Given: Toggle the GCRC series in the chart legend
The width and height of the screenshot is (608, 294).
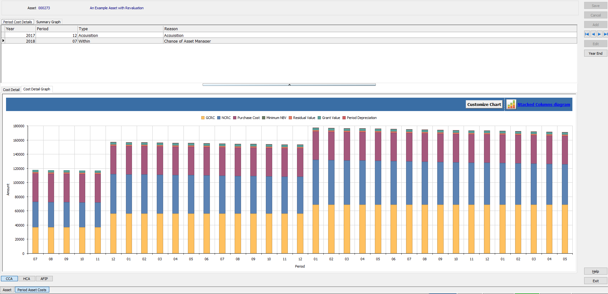Looking at the screenshot, I should click(x=209, y=118).
